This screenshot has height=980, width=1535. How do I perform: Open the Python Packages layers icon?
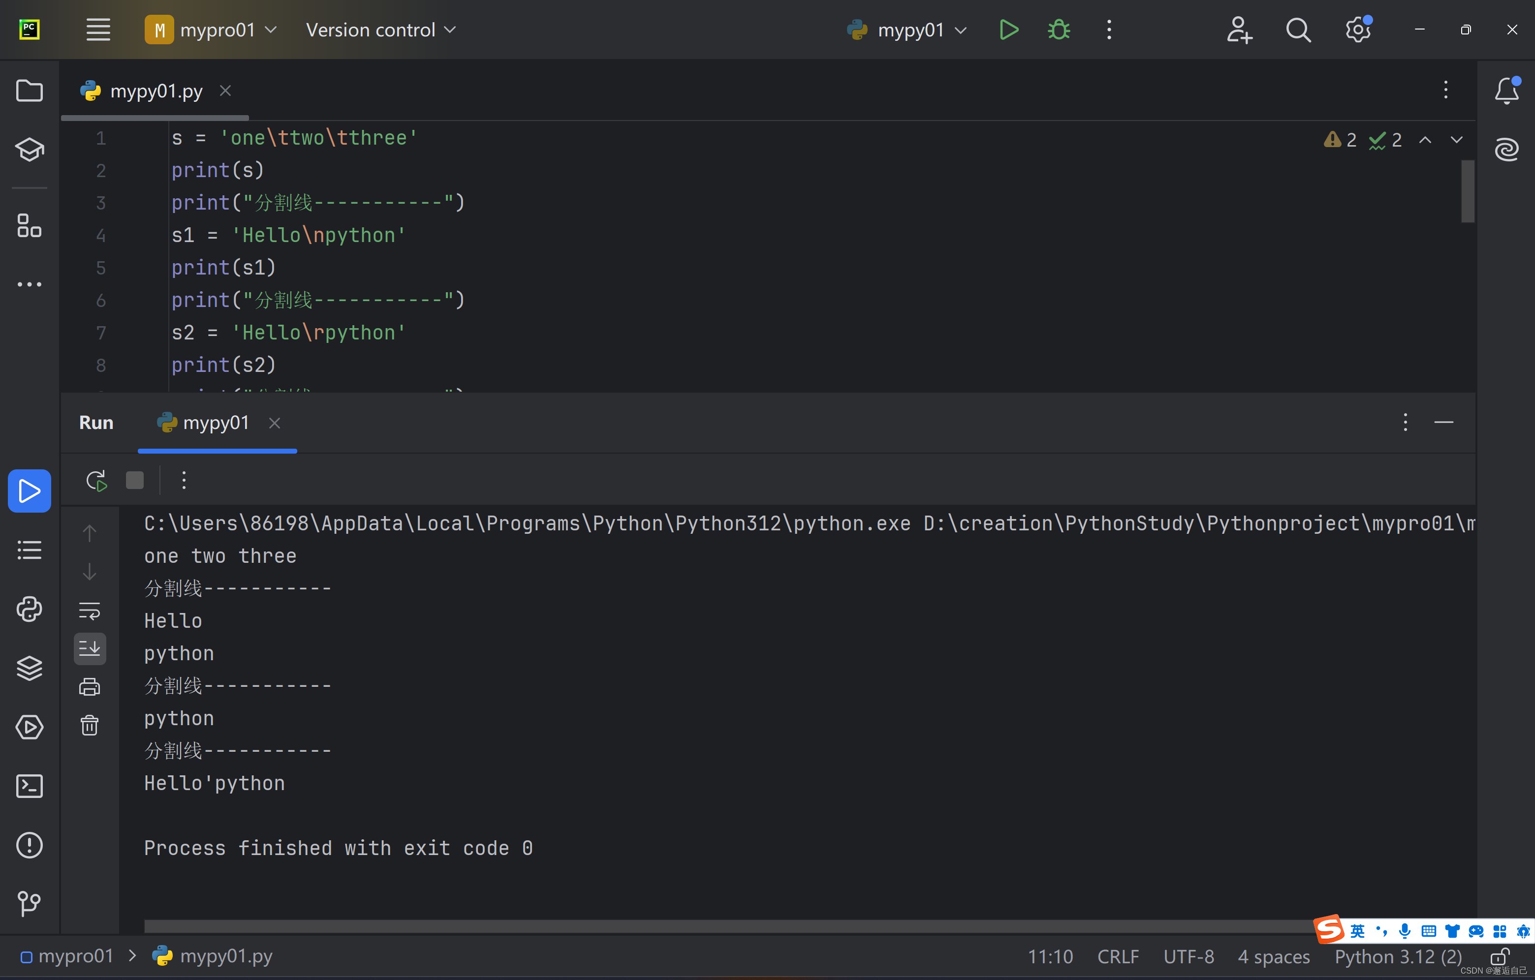[x=30, y=669]
